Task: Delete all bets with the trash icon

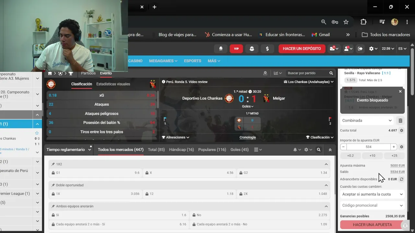Action: pos(400,120)
